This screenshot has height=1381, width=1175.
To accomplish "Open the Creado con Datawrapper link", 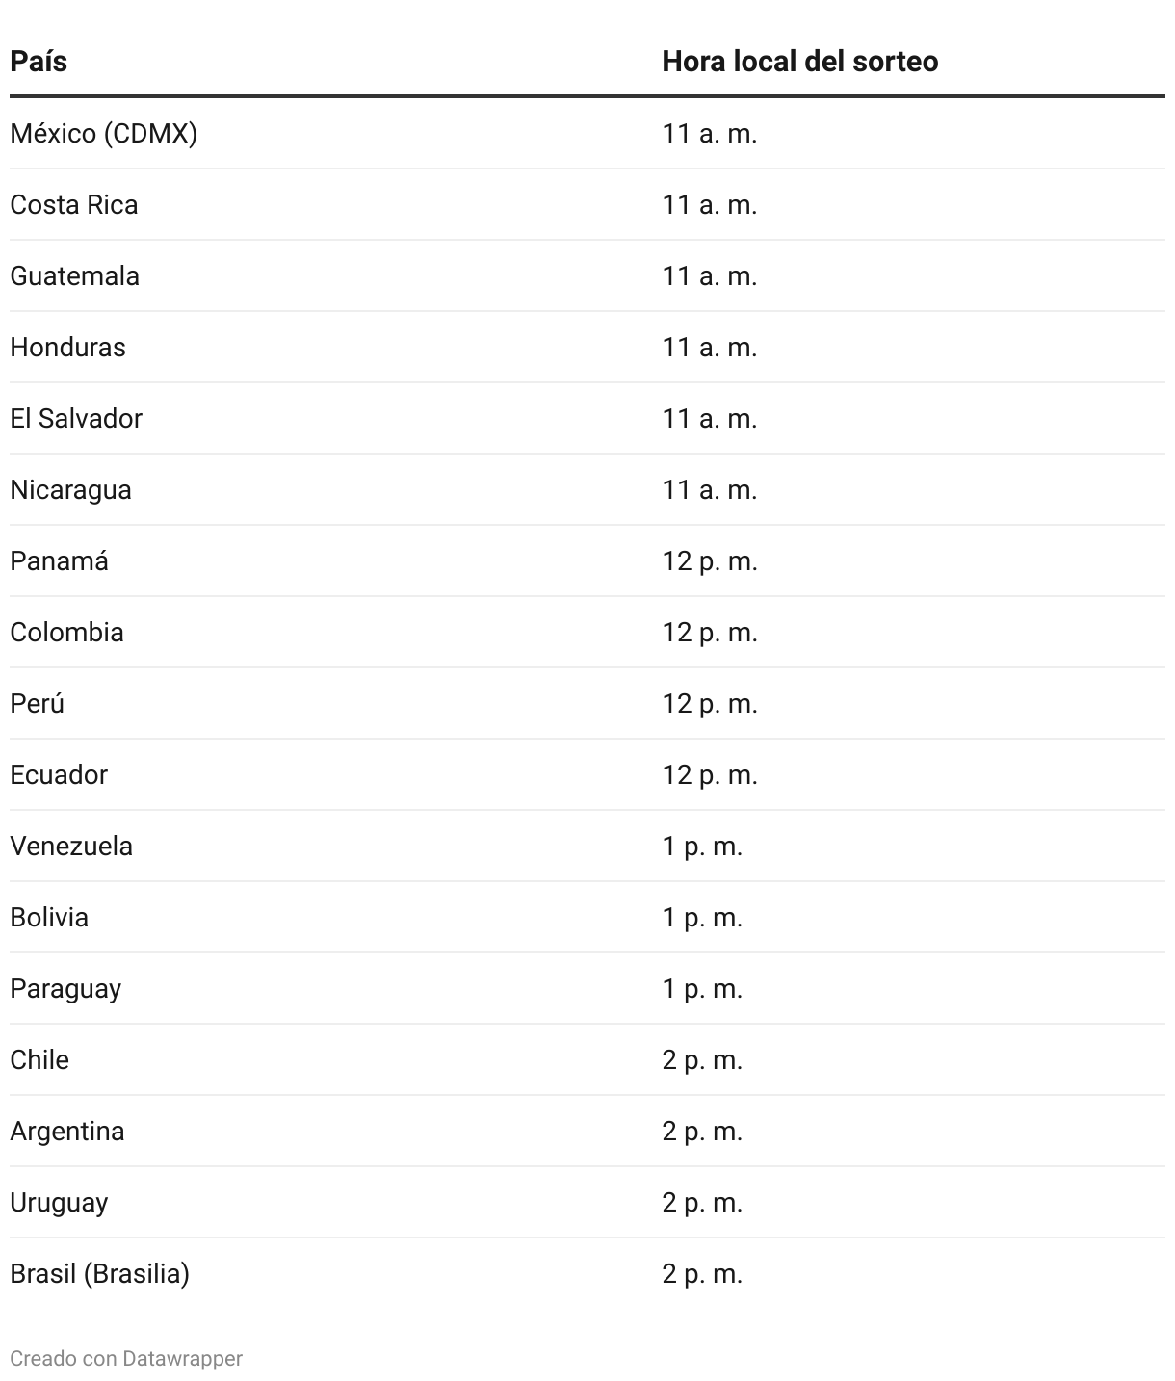I will [x=126, y=1358].
